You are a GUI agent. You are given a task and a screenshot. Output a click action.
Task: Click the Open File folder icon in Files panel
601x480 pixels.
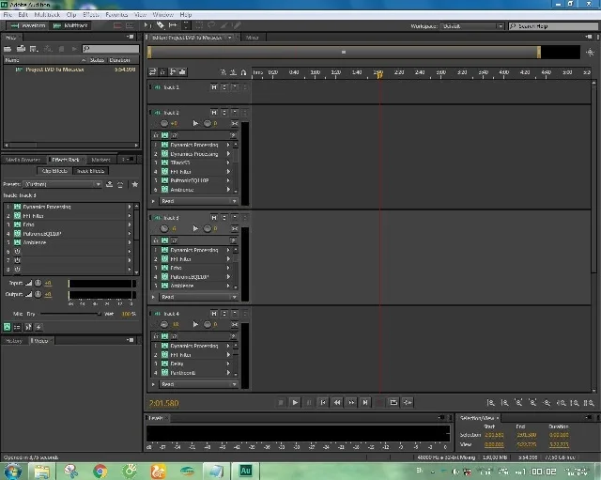pyautogui.click(x=8, y=49)
